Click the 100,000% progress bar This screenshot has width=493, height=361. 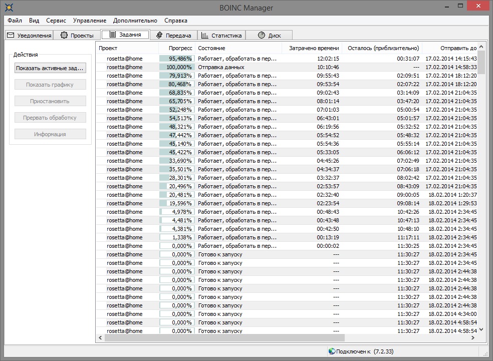[177, 67]
